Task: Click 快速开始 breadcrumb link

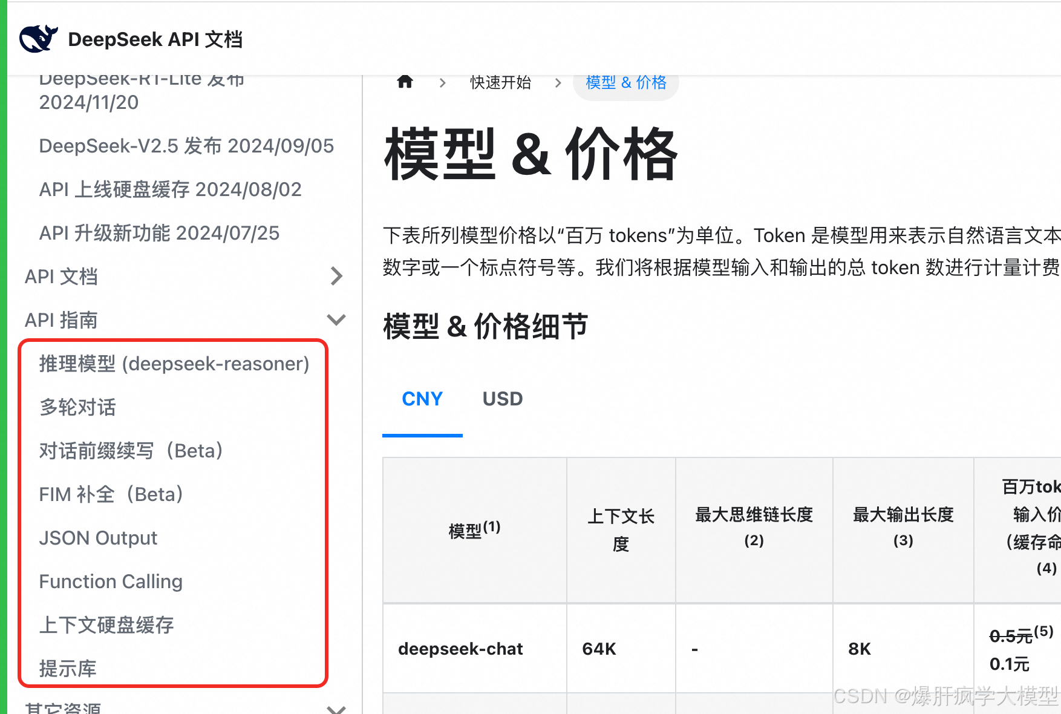Action: pos(500,82)
